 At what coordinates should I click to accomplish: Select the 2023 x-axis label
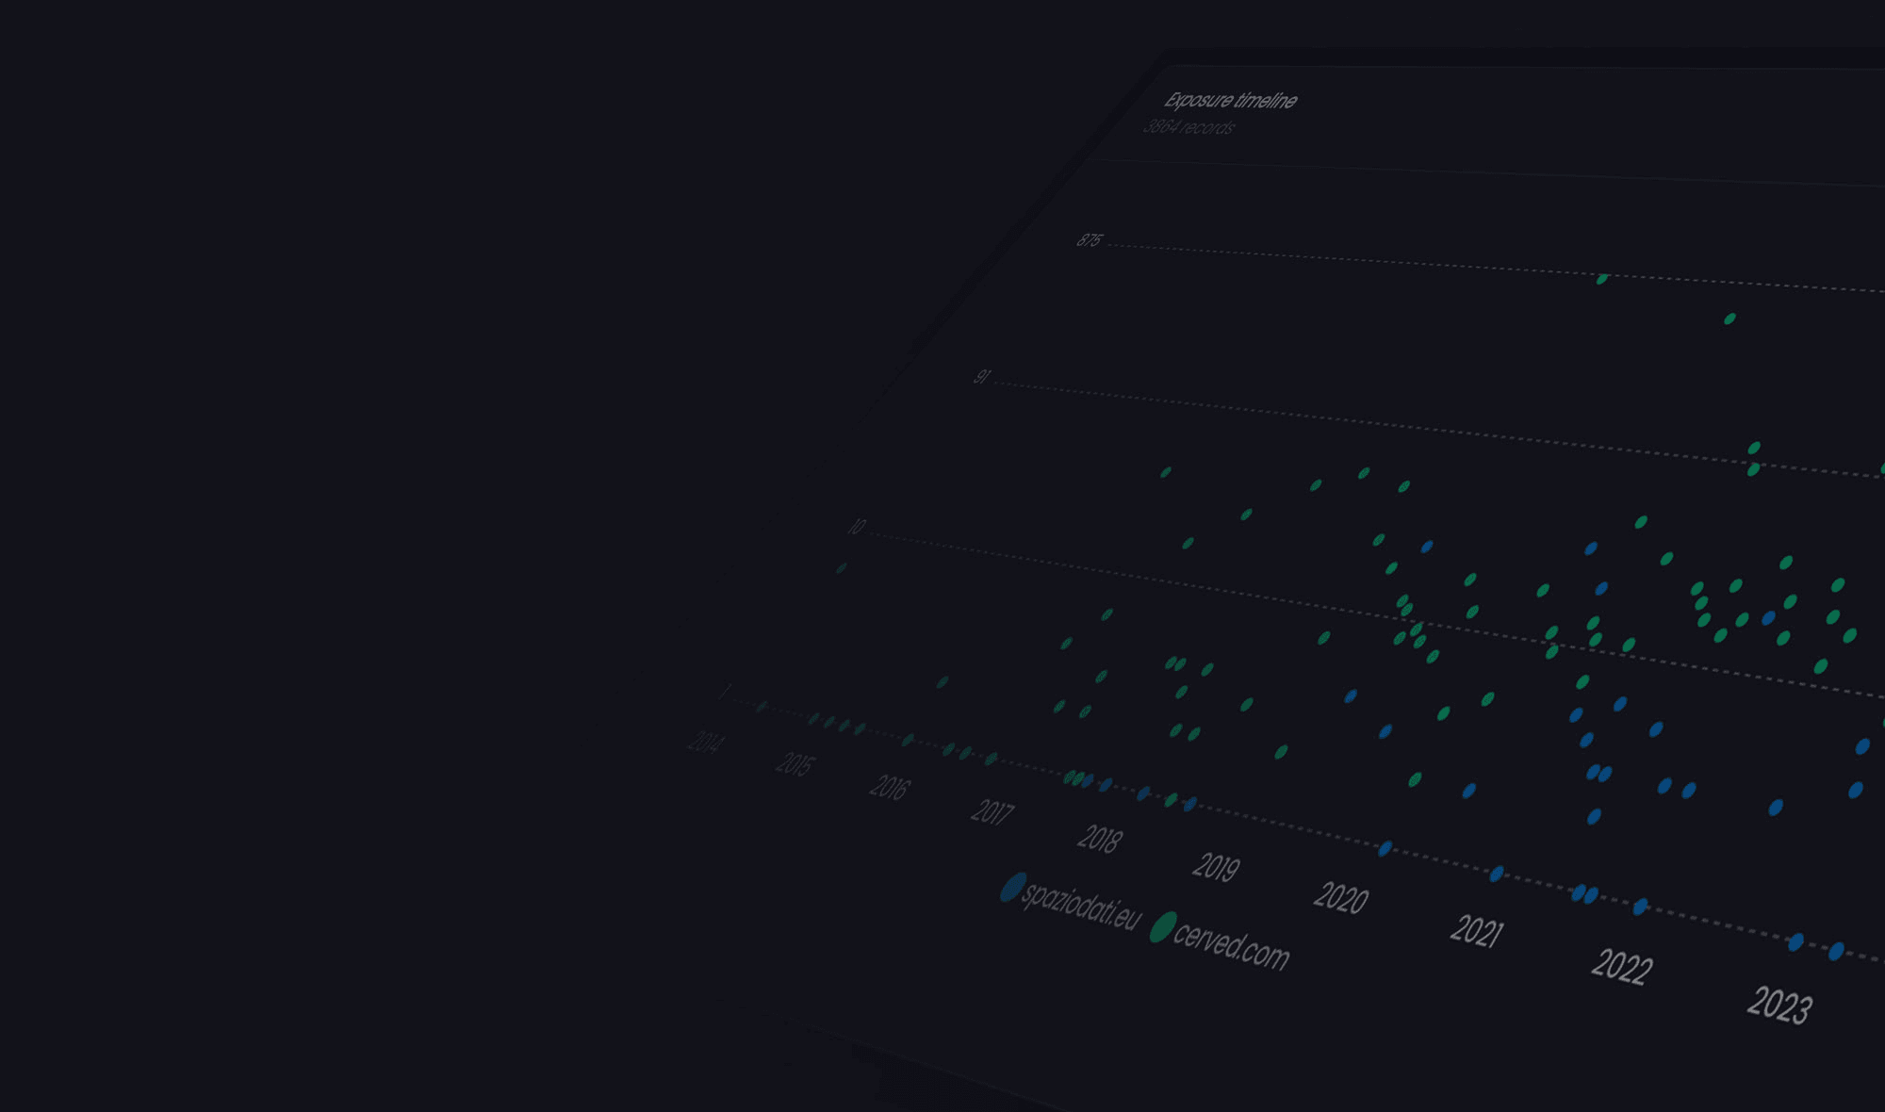click(x=1778, y=1006)
